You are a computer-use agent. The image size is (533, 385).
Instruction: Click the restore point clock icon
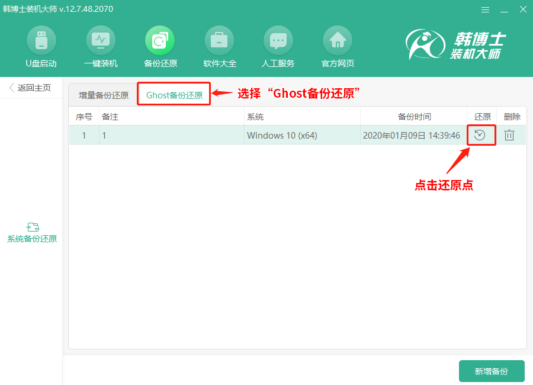pos(481,135)
